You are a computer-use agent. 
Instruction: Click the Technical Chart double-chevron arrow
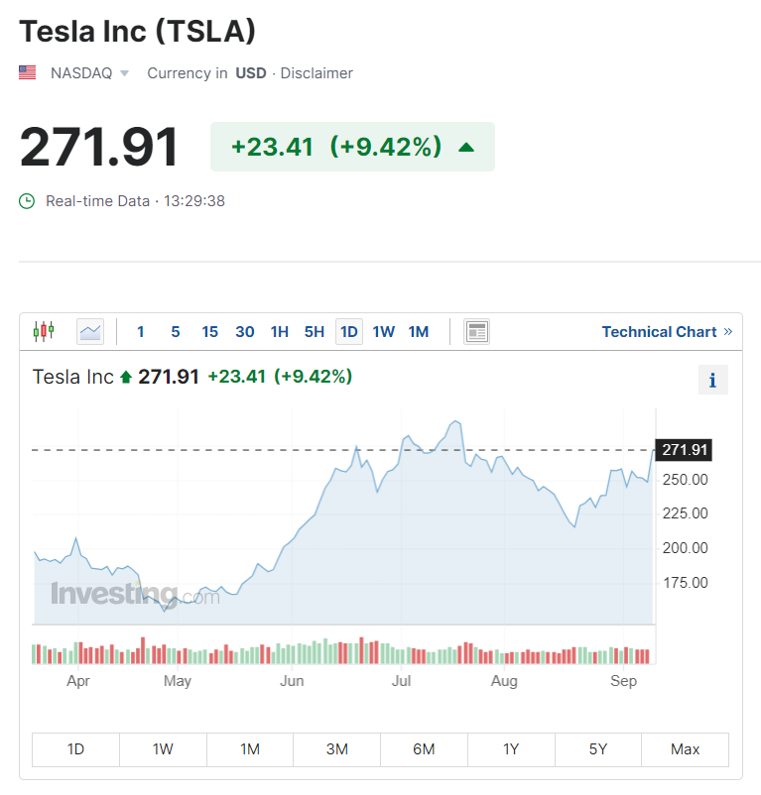click(728, 331)
